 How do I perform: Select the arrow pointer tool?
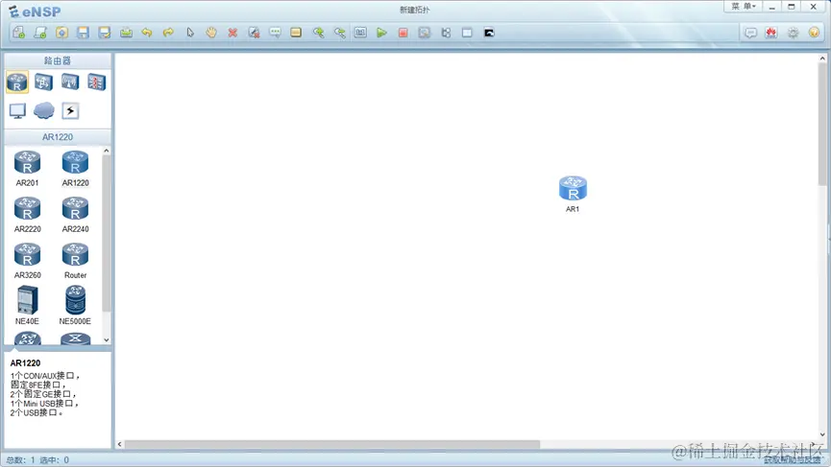[189, 33]
